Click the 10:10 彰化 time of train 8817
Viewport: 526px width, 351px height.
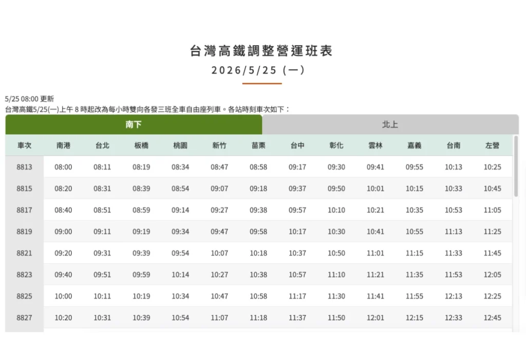click(x=336, y=210)
